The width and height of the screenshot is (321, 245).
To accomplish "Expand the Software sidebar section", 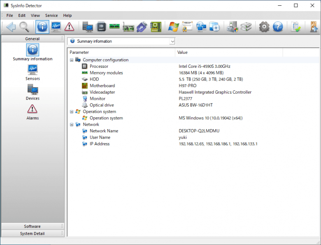I will pyautogui.click(x=33, y=226).
